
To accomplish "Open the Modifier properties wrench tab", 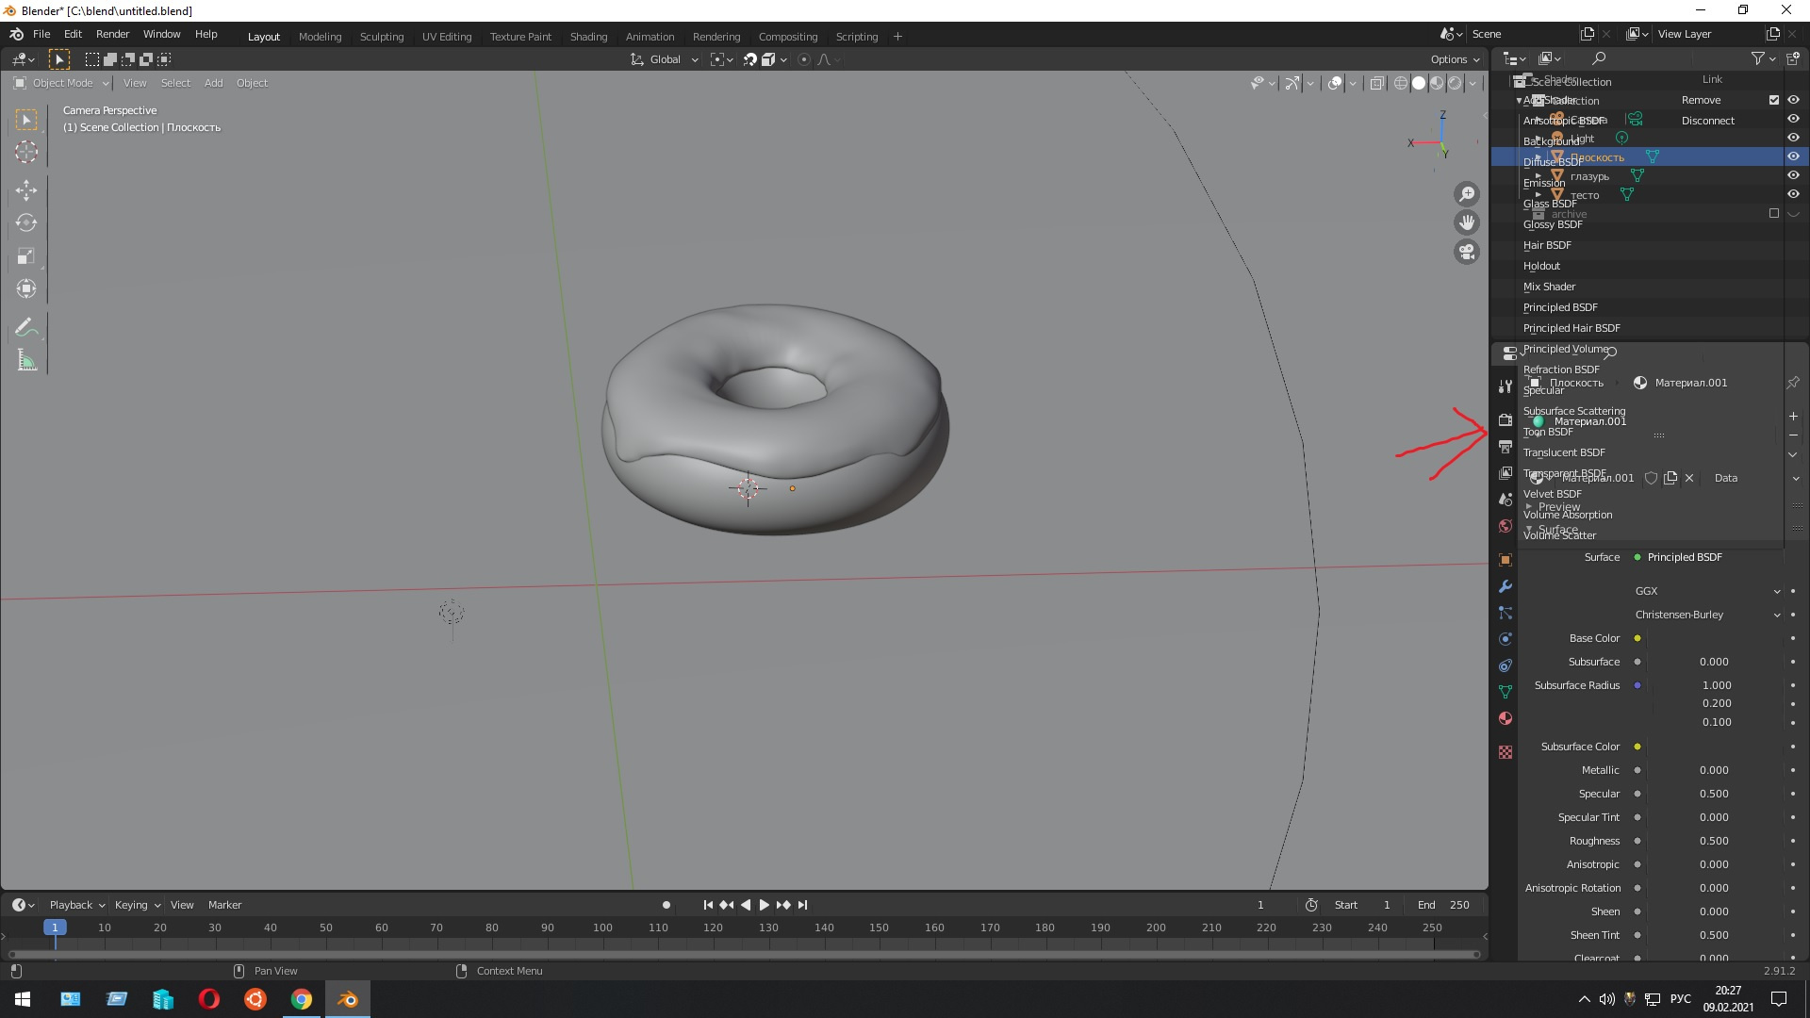I will pos(1506,586).
